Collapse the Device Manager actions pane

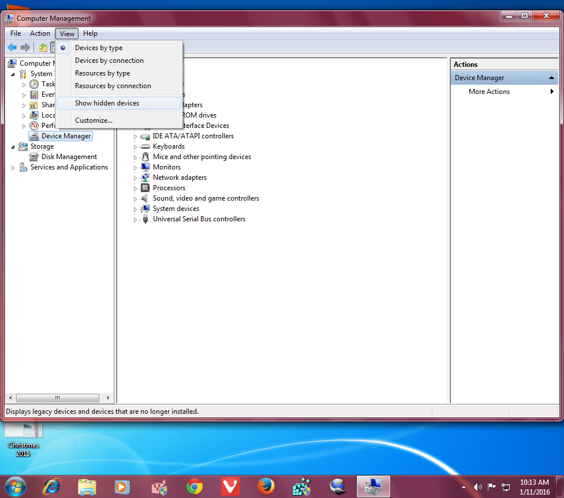pyautogui.click(x=552, y=77)
